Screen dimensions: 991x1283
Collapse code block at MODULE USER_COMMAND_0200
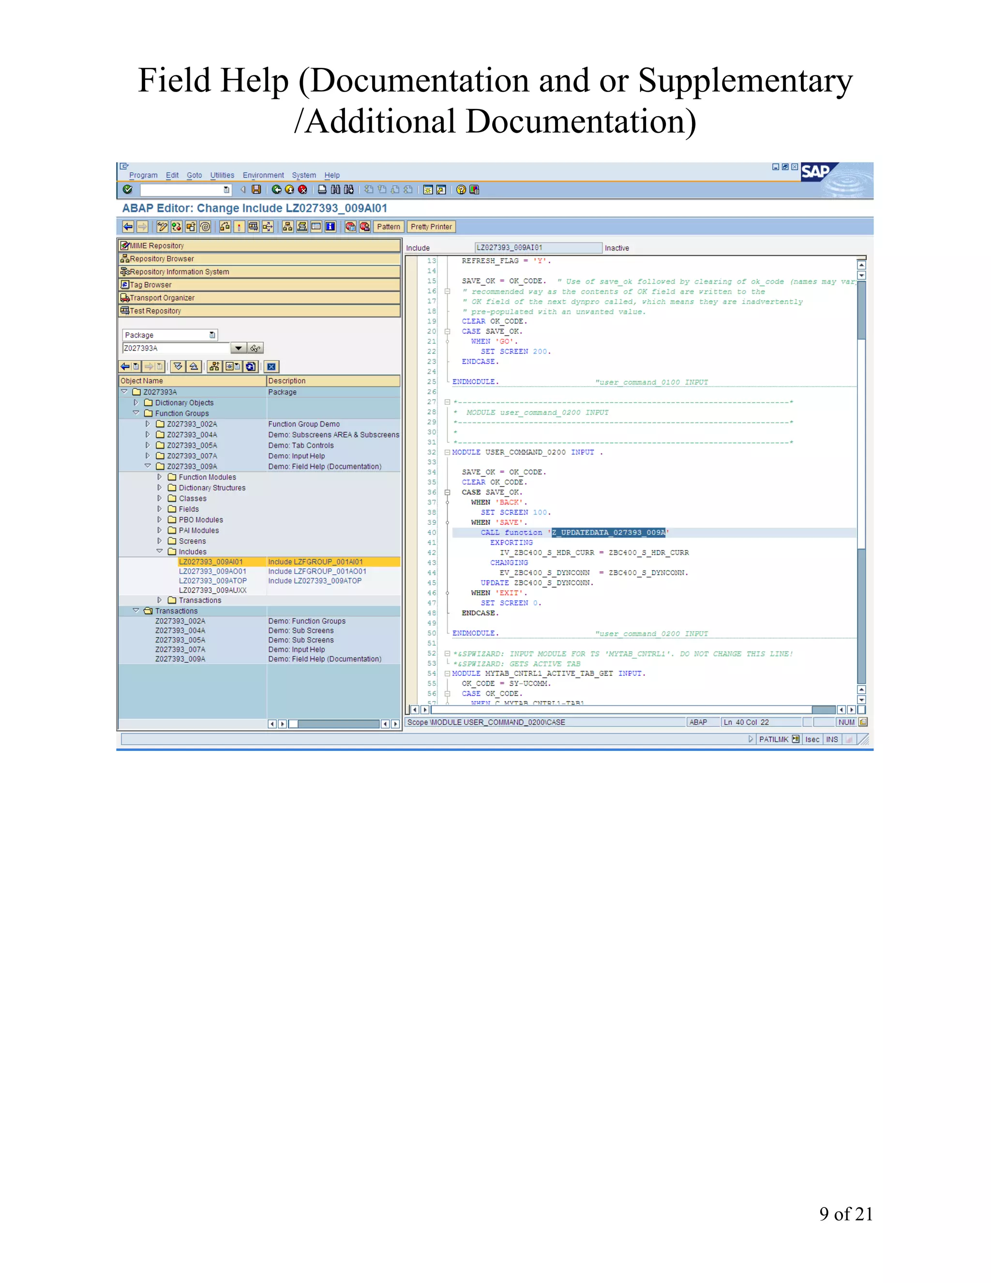448,452
